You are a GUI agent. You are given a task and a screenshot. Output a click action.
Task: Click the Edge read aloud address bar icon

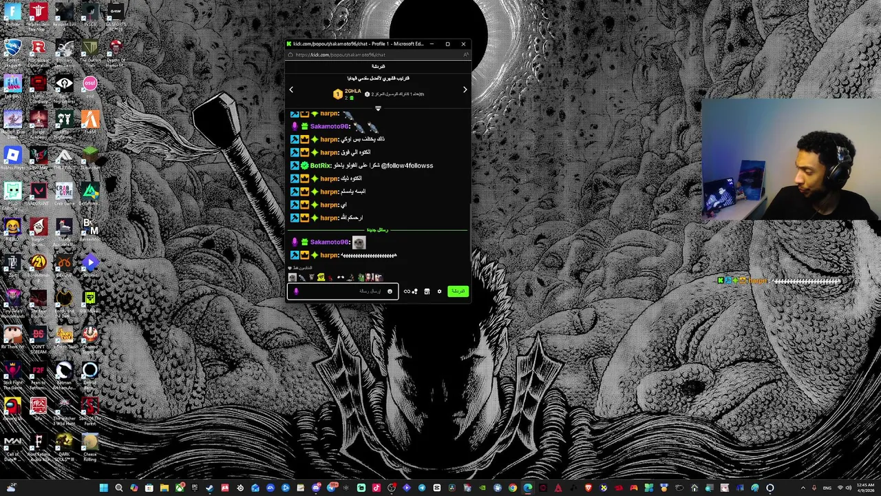click(x=465, y=54)
